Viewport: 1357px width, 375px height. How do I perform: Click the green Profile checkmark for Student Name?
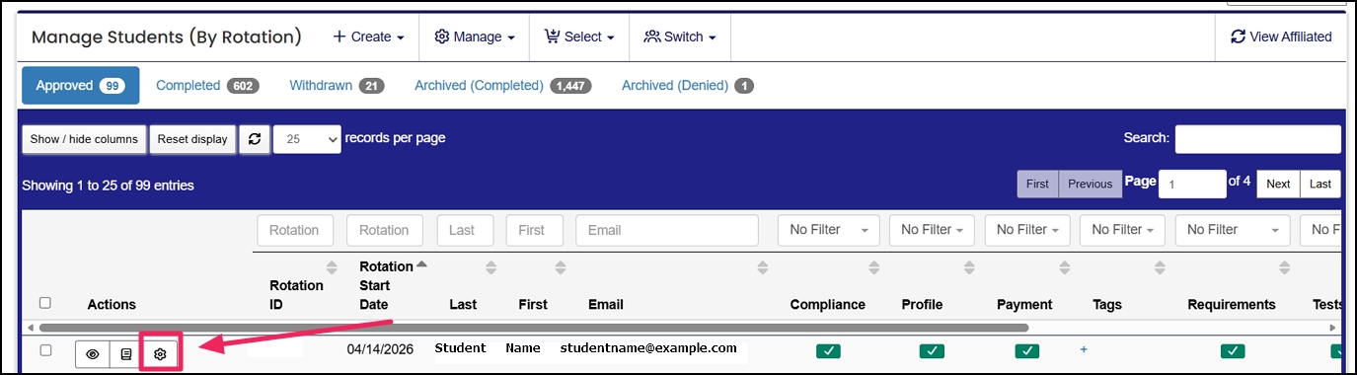(x=933, y=350)
